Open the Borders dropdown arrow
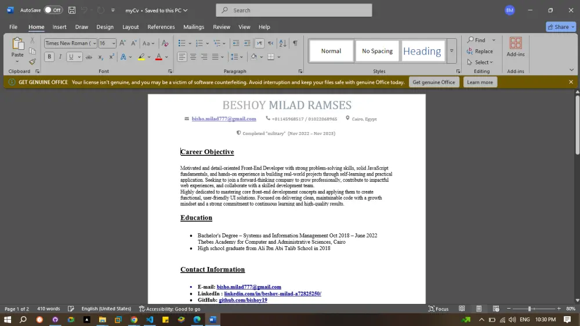This screenshot has width=580, height=326. 279,57
